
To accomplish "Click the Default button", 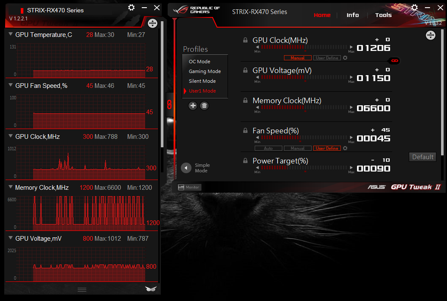I will pos(422,157).
